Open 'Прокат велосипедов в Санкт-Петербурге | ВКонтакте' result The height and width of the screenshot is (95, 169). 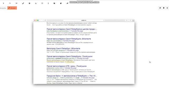tap(69, 39)
